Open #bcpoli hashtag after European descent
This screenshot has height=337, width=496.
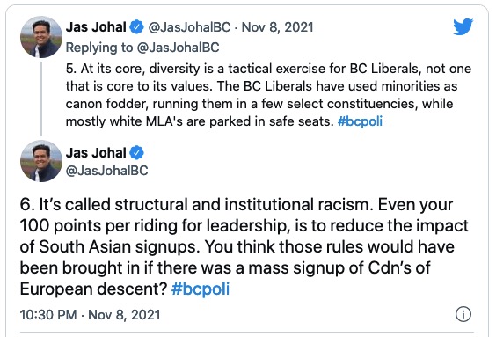[x=201, y=289]
